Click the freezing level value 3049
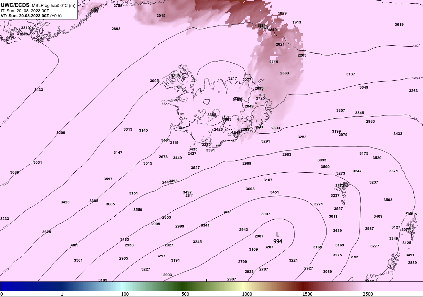 [x=364, y=87]
